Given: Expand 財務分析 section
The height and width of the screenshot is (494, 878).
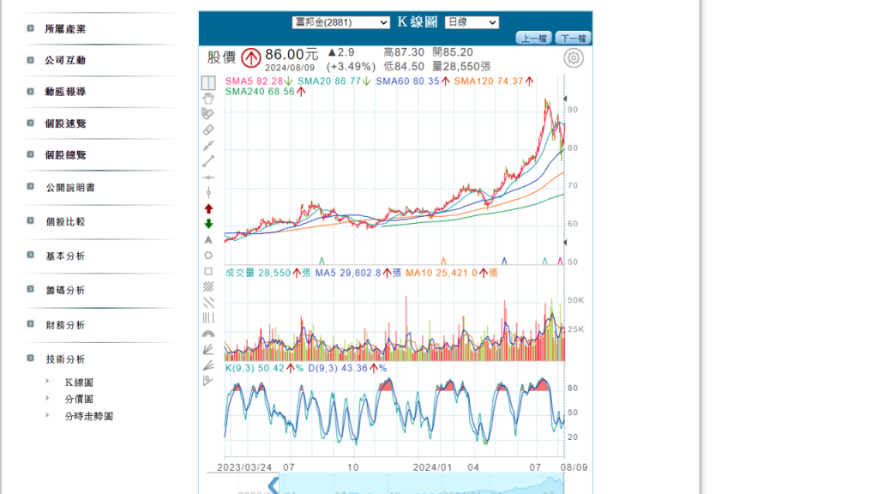Looking at the screenshot, I should coord(65,325).
